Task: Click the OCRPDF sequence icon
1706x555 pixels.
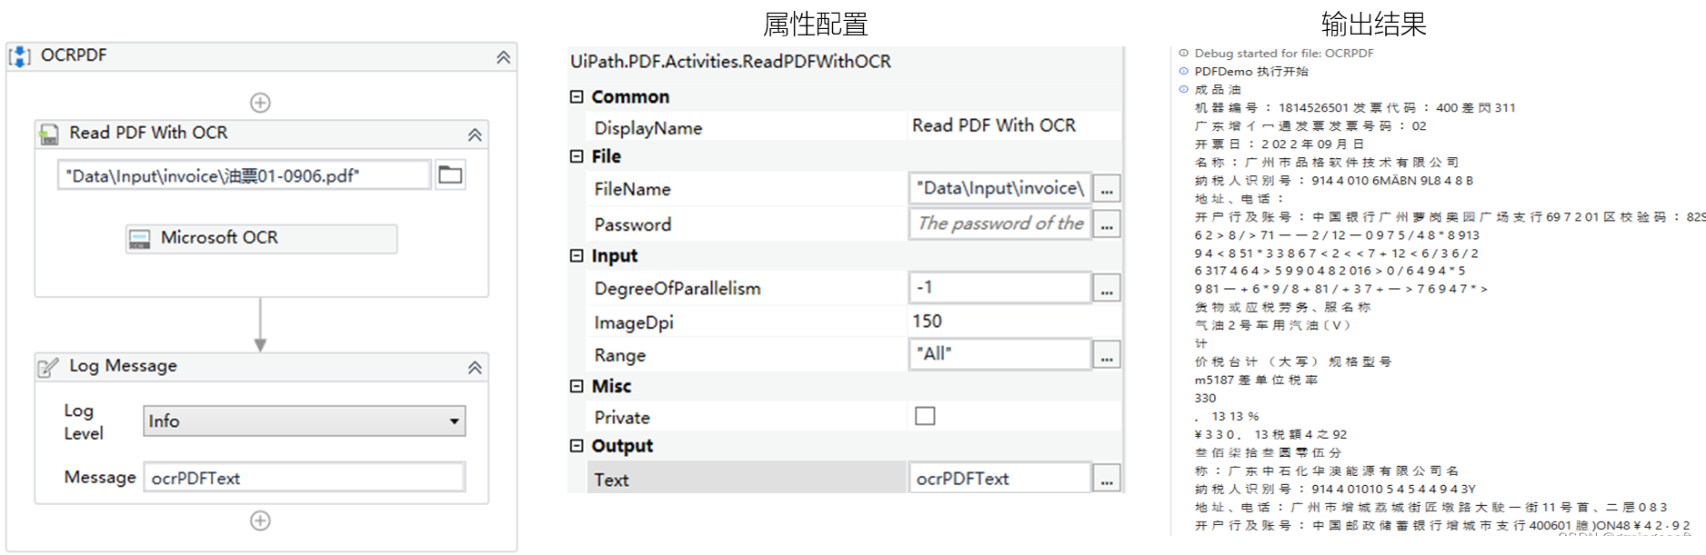Action: [20, 55]
